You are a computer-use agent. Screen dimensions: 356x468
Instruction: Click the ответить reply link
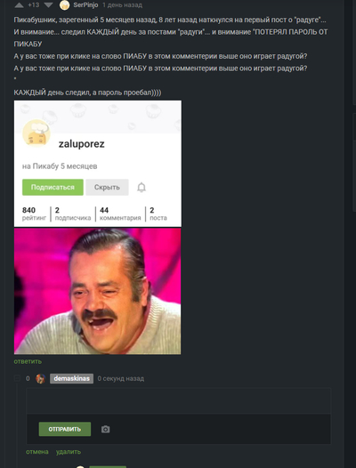[x=28, y=361]
